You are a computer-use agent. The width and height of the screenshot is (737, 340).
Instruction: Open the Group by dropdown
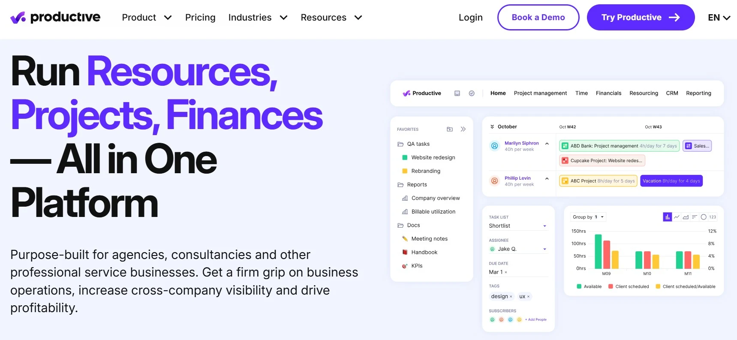click(x=588, y=217)
